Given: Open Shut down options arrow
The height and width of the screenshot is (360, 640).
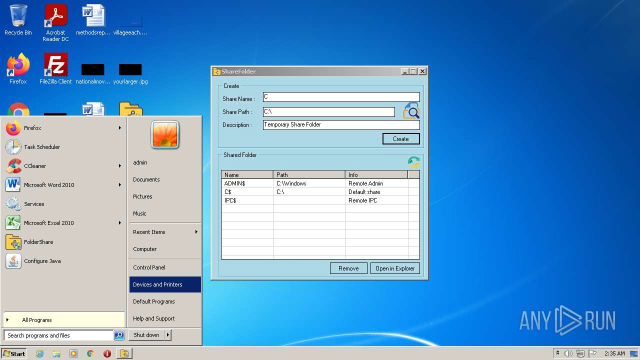Looking at the screenshot, I should (x=167, y=335).
